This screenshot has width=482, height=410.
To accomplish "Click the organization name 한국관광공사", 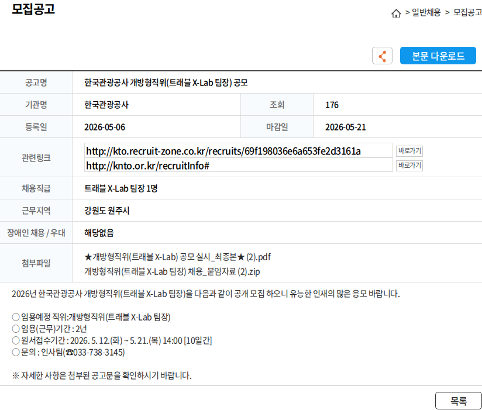I will pos(106,105).
